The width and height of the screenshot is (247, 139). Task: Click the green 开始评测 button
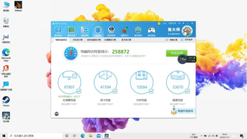176,53
